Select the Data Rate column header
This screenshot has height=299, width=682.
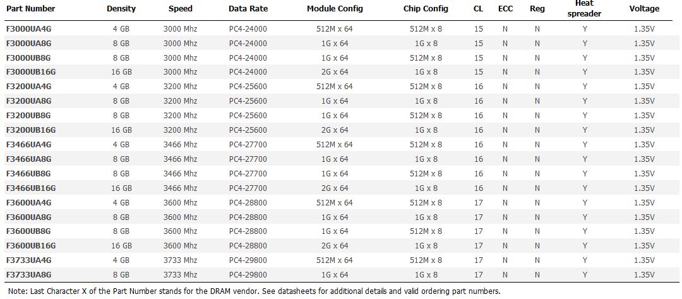248,9
